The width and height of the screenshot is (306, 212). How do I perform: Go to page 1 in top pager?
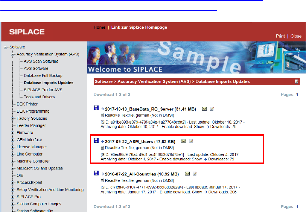[x=297, y=95]
